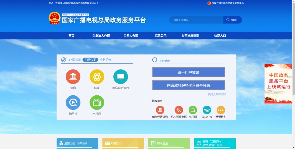295x149 pixels.
Task: Open 自然人用户注册 link
Action: point(217,95)
